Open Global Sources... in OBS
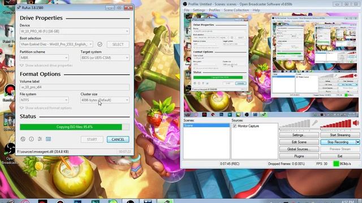This screenshot has width=362, height=203. 299,149
